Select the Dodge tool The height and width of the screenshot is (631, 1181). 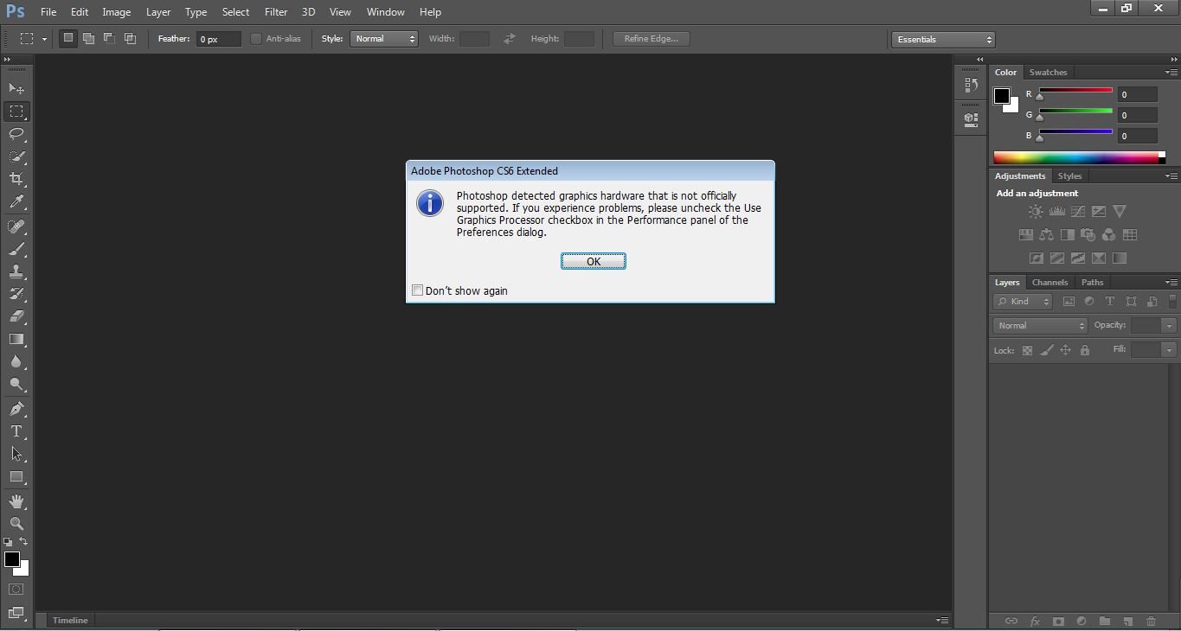[x=16, y=384]
